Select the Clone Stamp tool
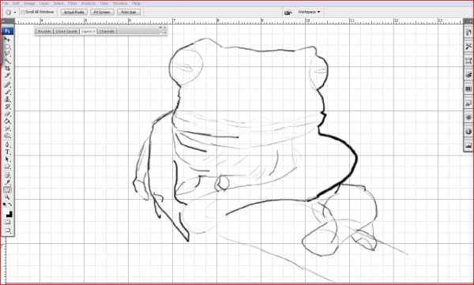 click(7, 99)
